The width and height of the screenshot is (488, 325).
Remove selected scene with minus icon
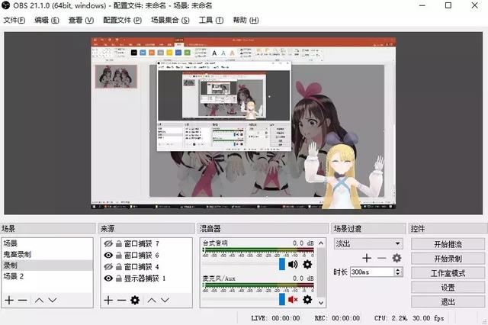tap(22, 301)
